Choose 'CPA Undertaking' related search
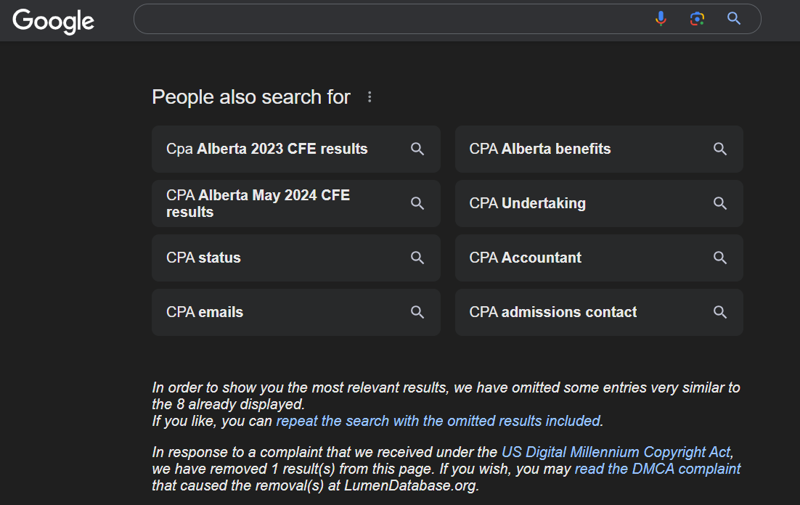Screen dimensions: 800x505 [x=599, y=203]
